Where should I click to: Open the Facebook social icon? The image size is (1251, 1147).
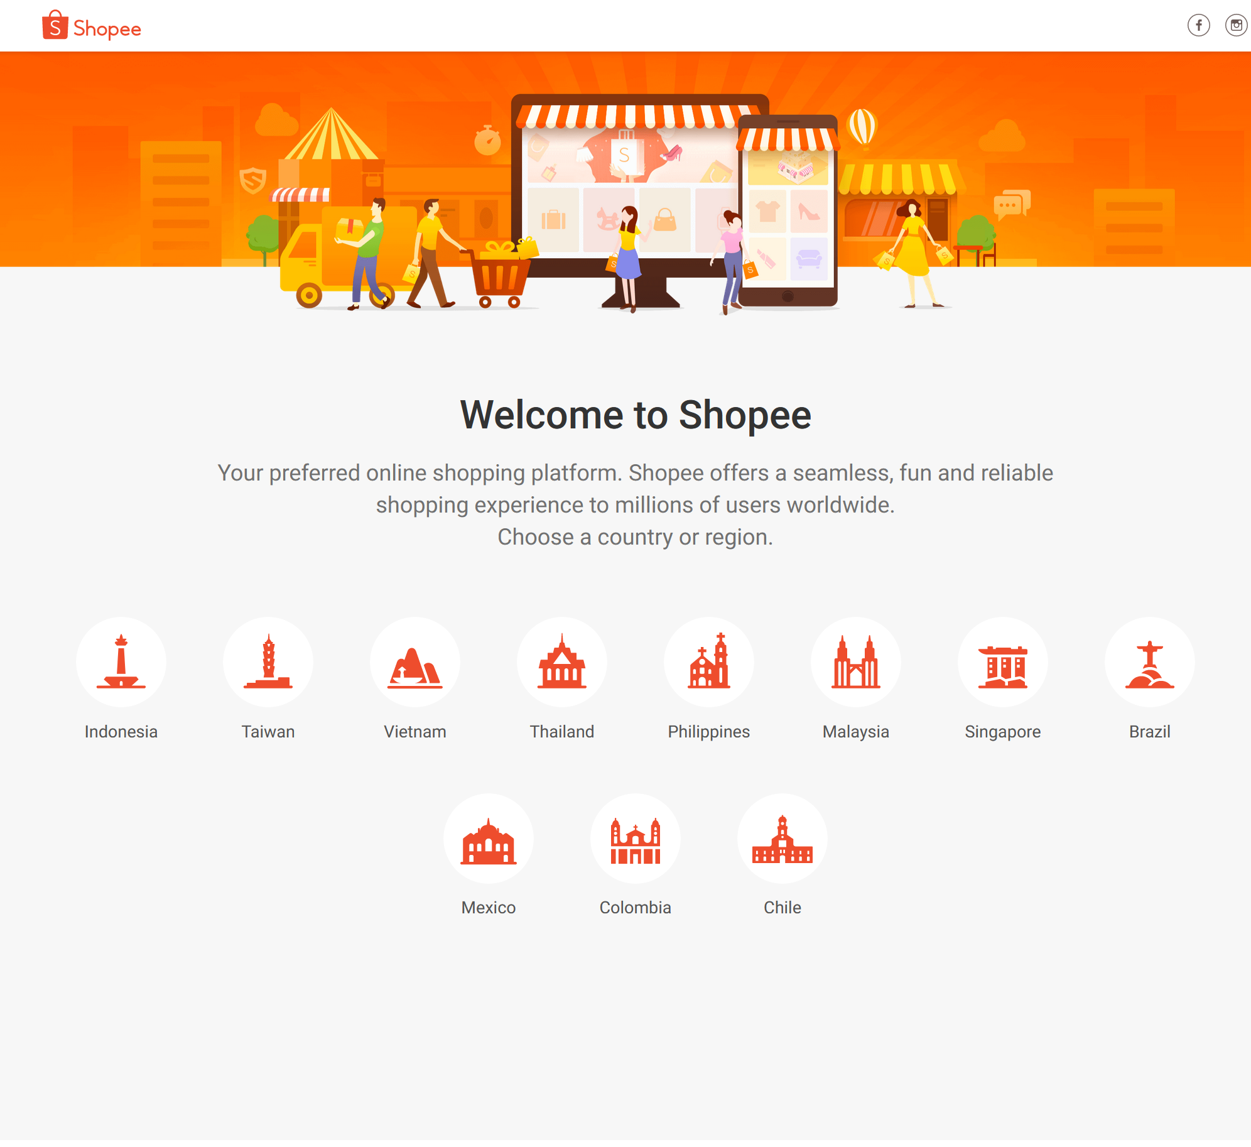tap(1198, 25)
